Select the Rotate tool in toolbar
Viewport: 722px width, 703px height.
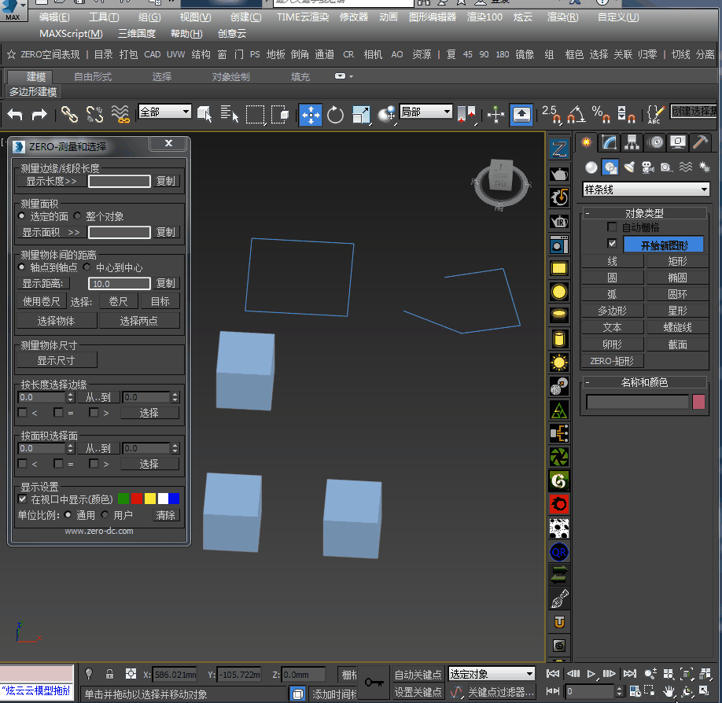336,115
